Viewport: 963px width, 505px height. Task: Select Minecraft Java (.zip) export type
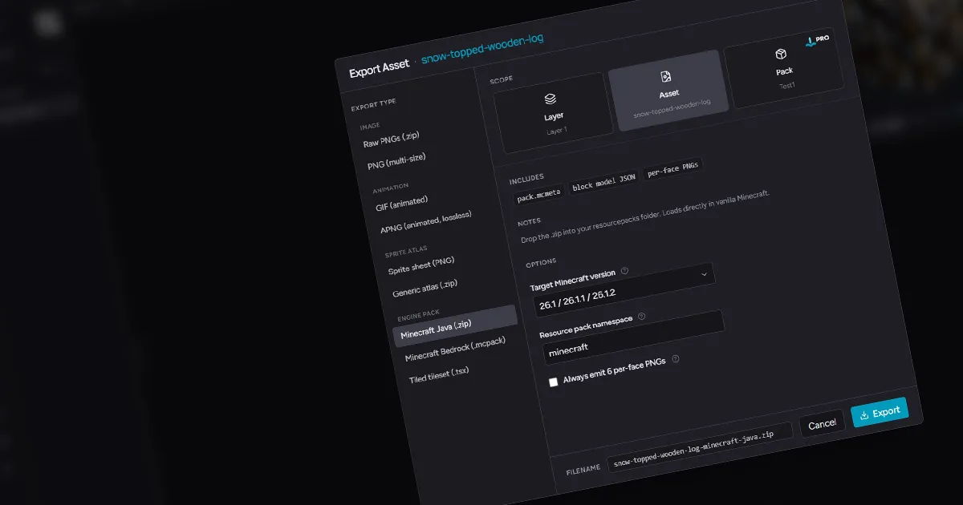455,325
